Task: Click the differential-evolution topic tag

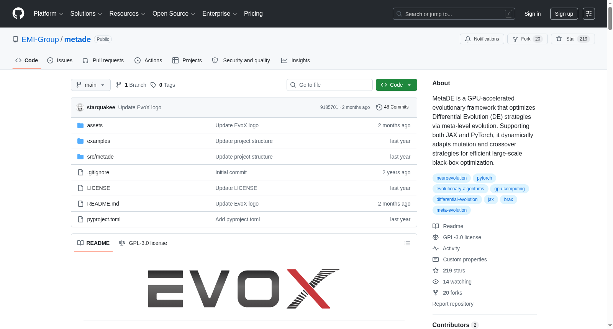Action: 457,199
